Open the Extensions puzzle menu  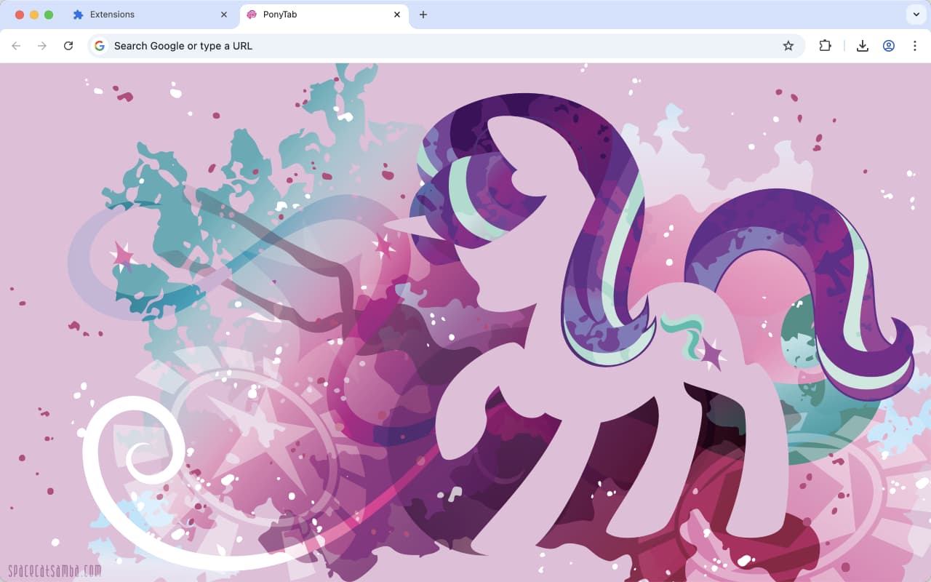coord(825,46)
